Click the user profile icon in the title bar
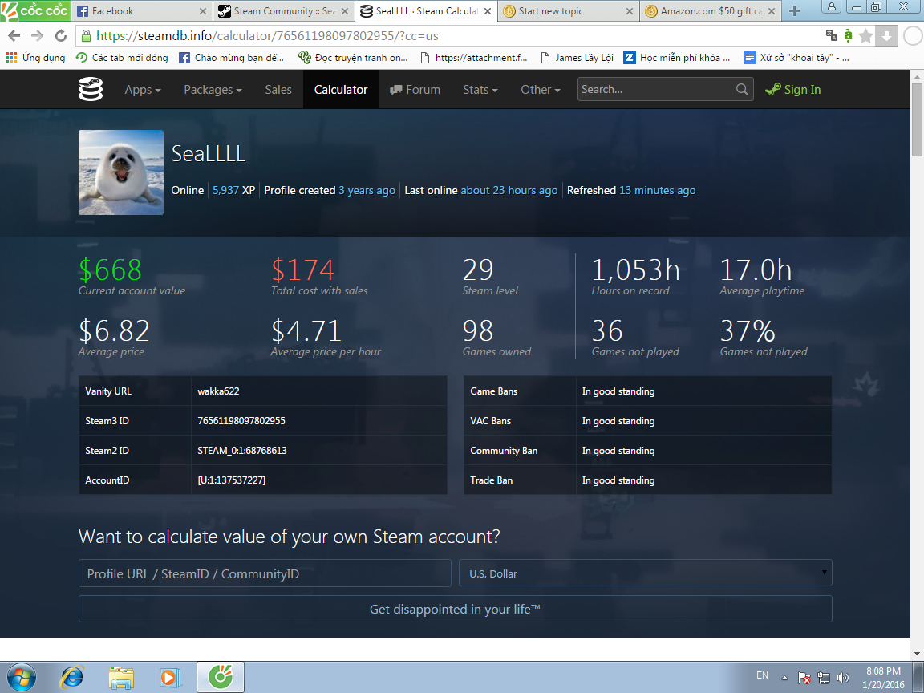Image resolution: width=924 pixels, height=693 pixels. click(x=831, y=7)
